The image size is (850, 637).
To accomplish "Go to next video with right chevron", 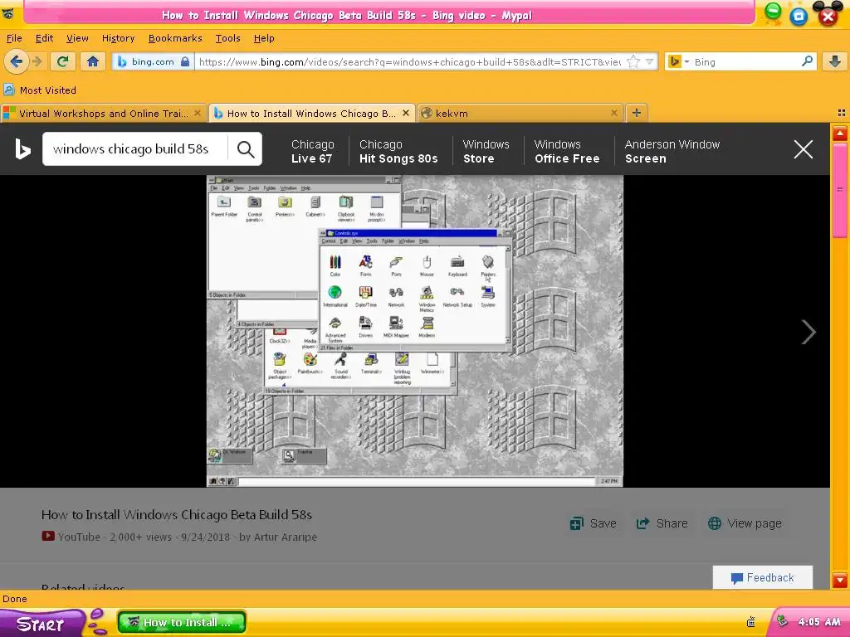I will pos(808,332).
